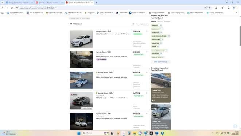Close the Google Календарь tab
The height and width of the screenshot is (136, 241).
tap(32, 3)
